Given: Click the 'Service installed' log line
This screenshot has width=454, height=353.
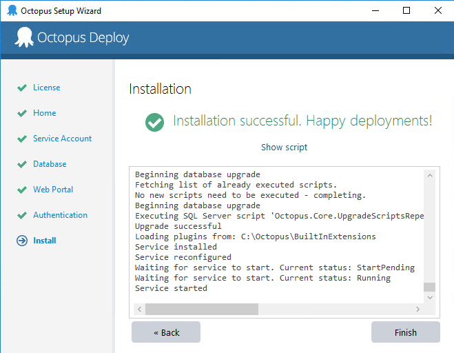Looking at the screenshot, I should [176, 247].
